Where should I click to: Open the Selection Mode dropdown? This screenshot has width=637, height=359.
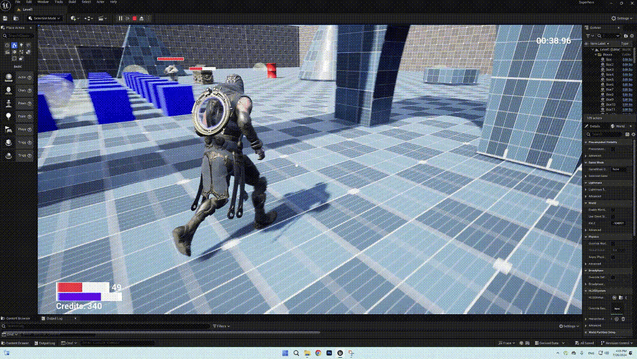pyautogui.click(x=45, y=18)
